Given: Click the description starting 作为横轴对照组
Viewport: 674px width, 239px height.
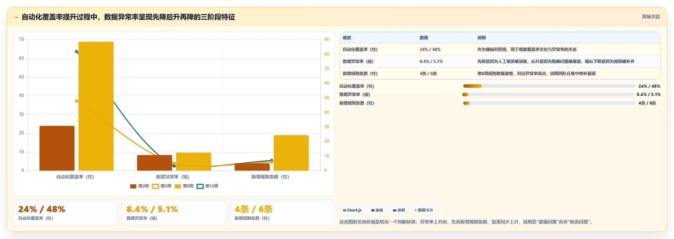Looking at the screenshot, I should pos(527,50).
